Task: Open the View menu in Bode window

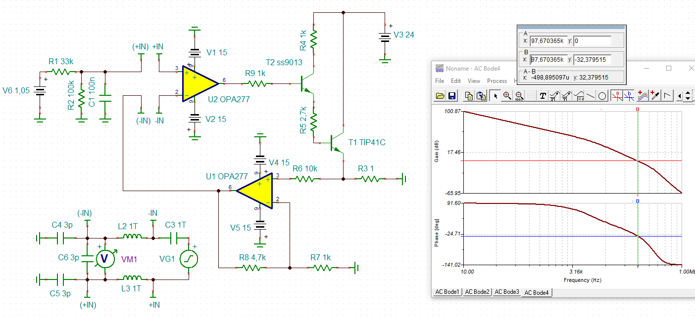Action: click(474, 80)
